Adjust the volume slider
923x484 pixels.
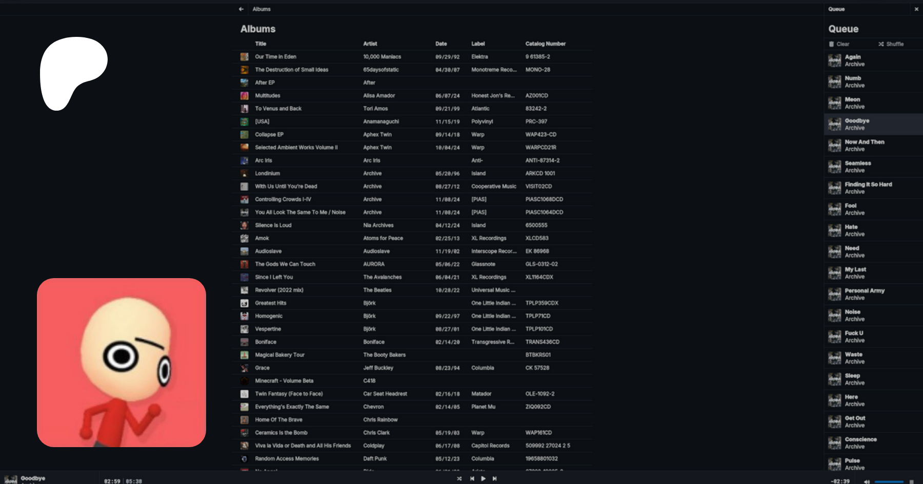pyautogui.click(x=889, y=481)
